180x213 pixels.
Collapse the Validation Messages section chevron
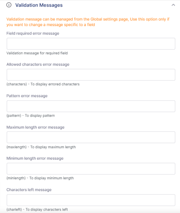pos(173,5)
